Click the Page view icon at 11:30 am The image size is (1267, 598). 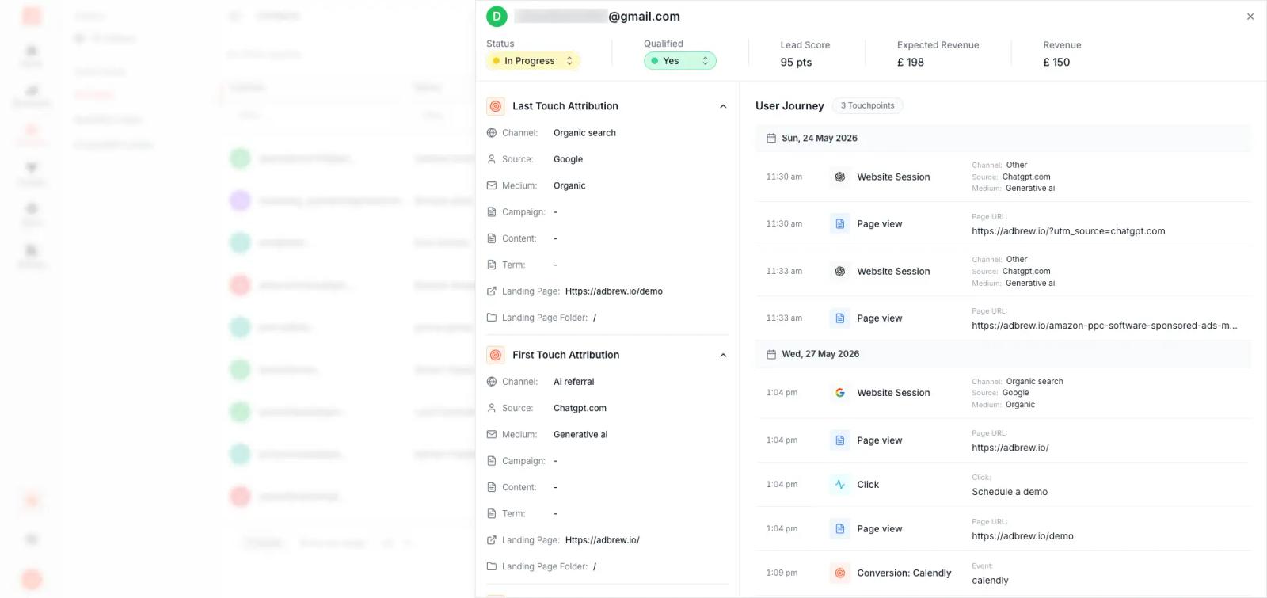tap(840, 224)
